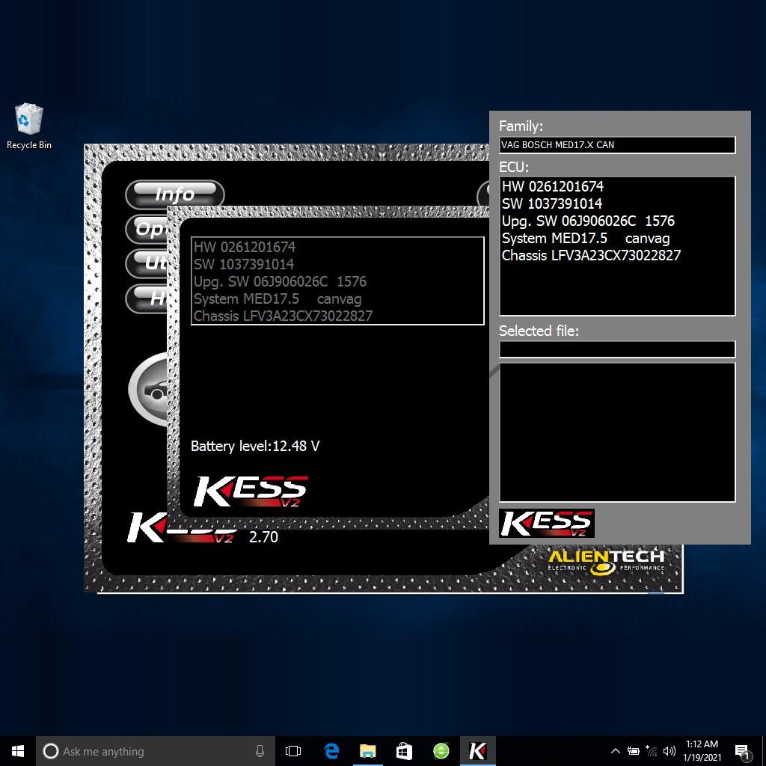Image resolution: width=766 pixels, height=766 pixels.
Task: Click the Info button in KESS
Action: 174,194
